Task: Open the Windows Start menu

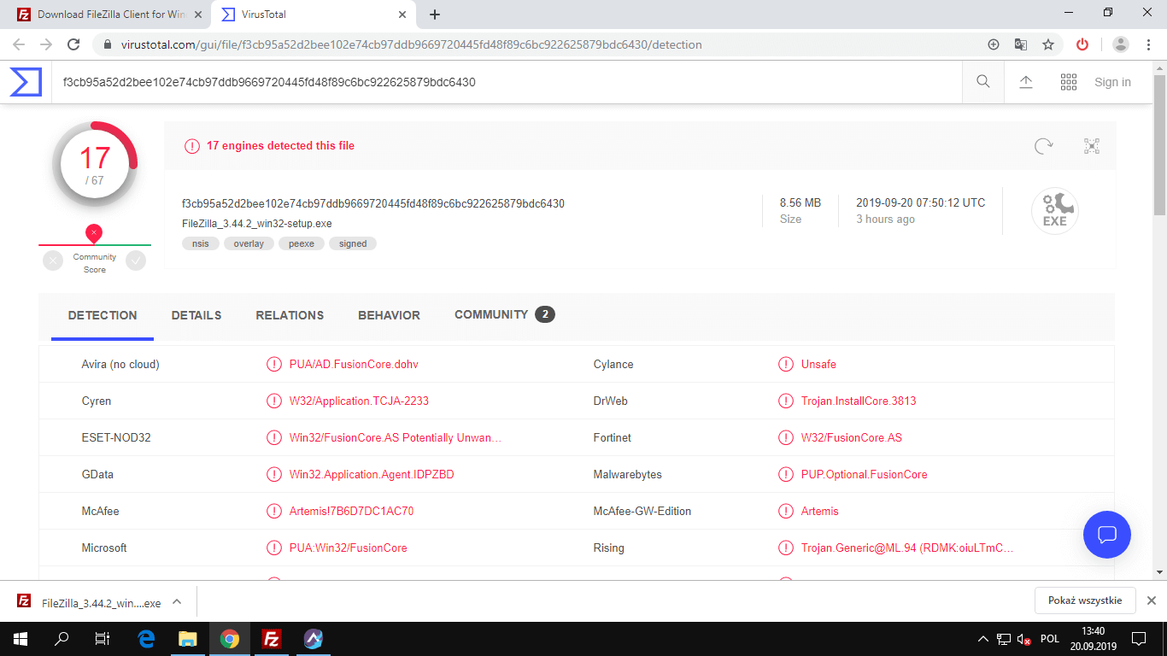Action: [x=21, y=639]
